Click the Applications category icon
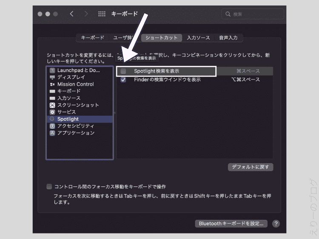Screen dimensions: 319x239 tap(52, 133)
